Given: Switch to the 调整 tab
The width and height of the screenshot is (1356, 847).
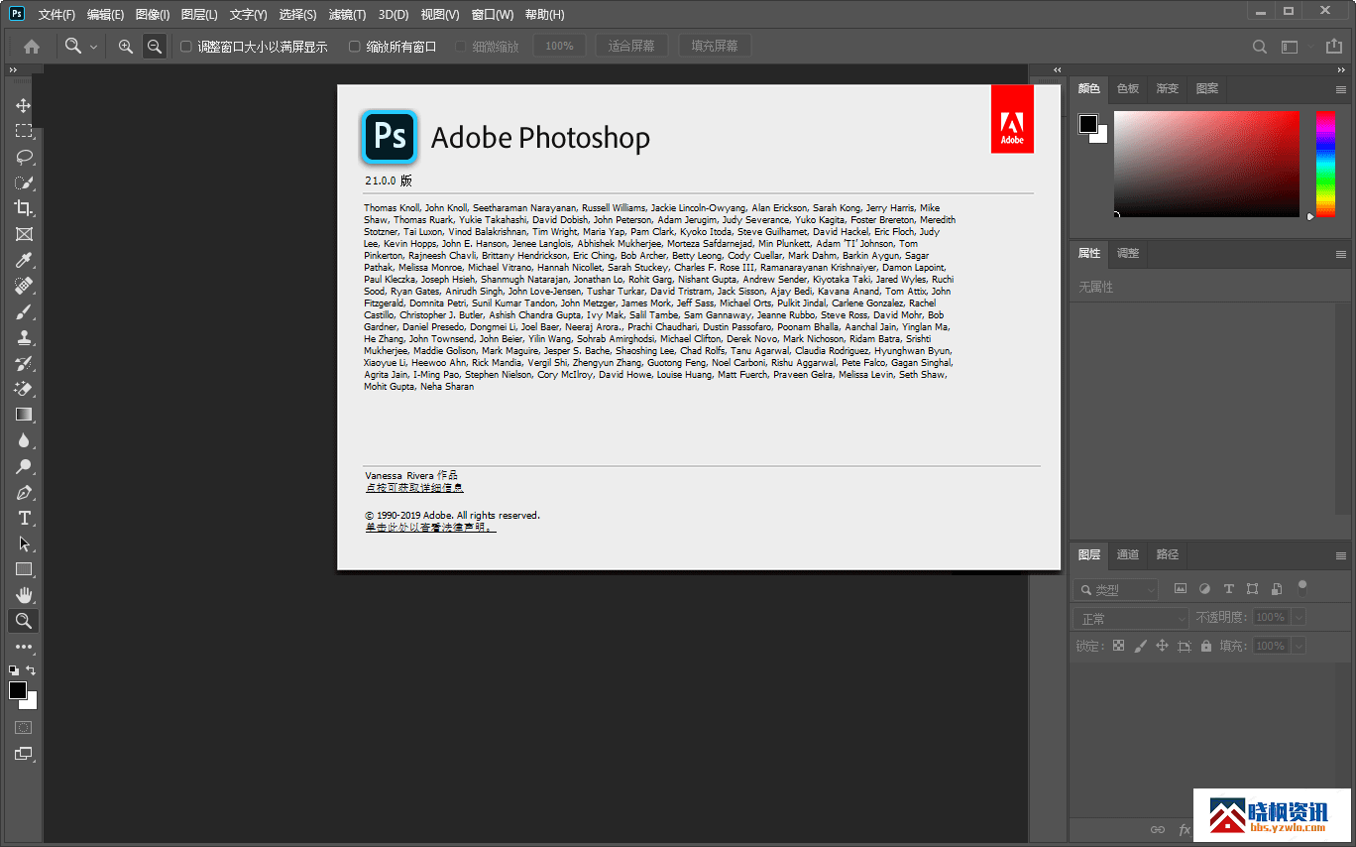Looking at the screenshot, I should pos(1128,253).
